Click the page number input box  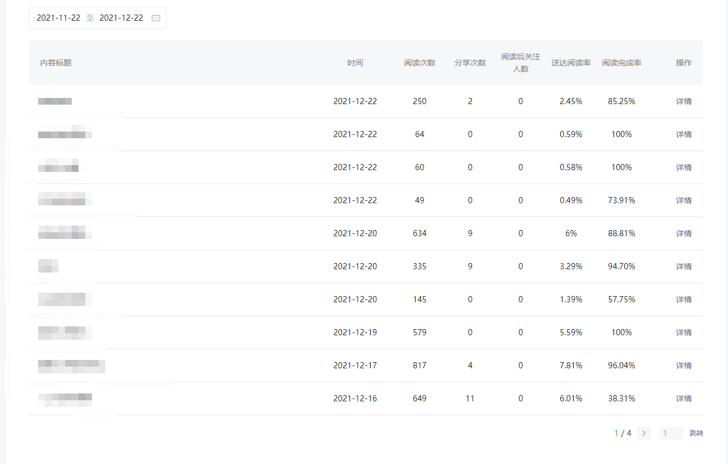click(x=671, y=433)
